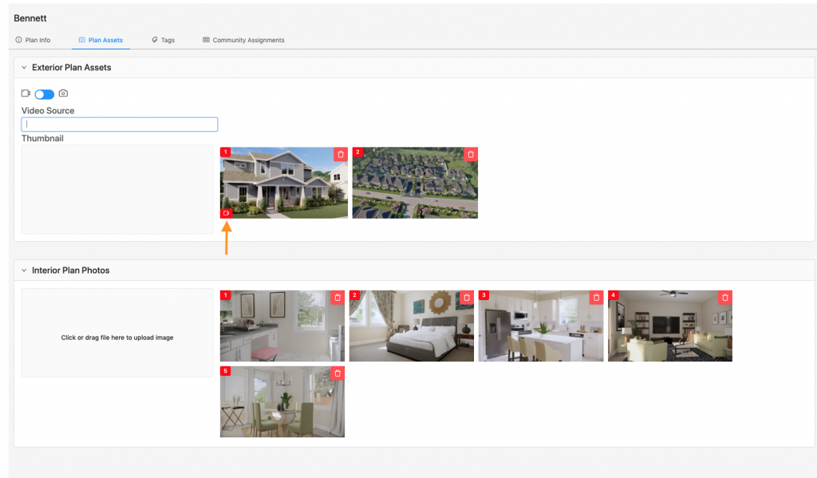
Task: Select the interior bedroom thumbnail
Action: point(411,327)
